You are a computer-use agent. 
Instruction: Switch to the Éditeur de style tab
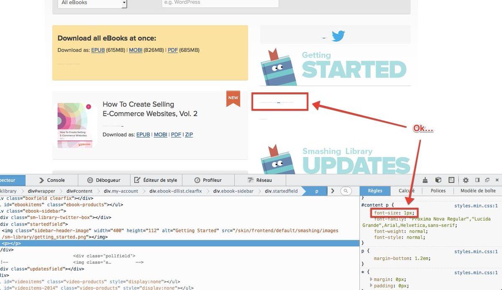(x=156, y=180)
